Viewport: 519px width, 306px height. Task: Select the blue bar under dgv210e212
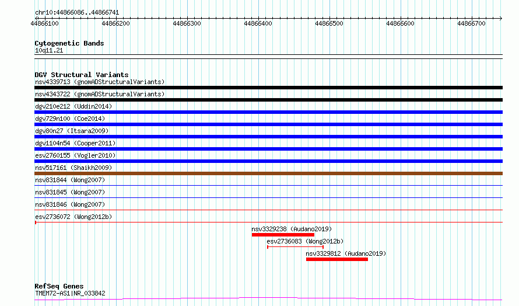tap(268, 112)
